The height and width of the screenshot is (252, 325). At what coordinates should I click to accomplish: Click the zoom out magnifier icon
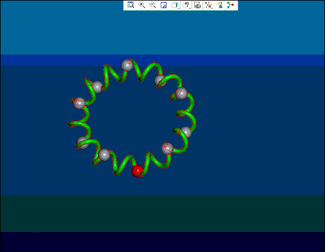click(x=153, y=5)
